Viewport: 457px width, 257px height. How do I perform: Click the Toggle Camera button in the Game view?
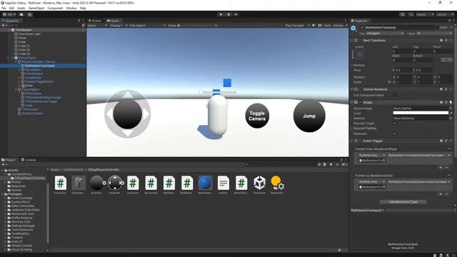pos(257,116)
